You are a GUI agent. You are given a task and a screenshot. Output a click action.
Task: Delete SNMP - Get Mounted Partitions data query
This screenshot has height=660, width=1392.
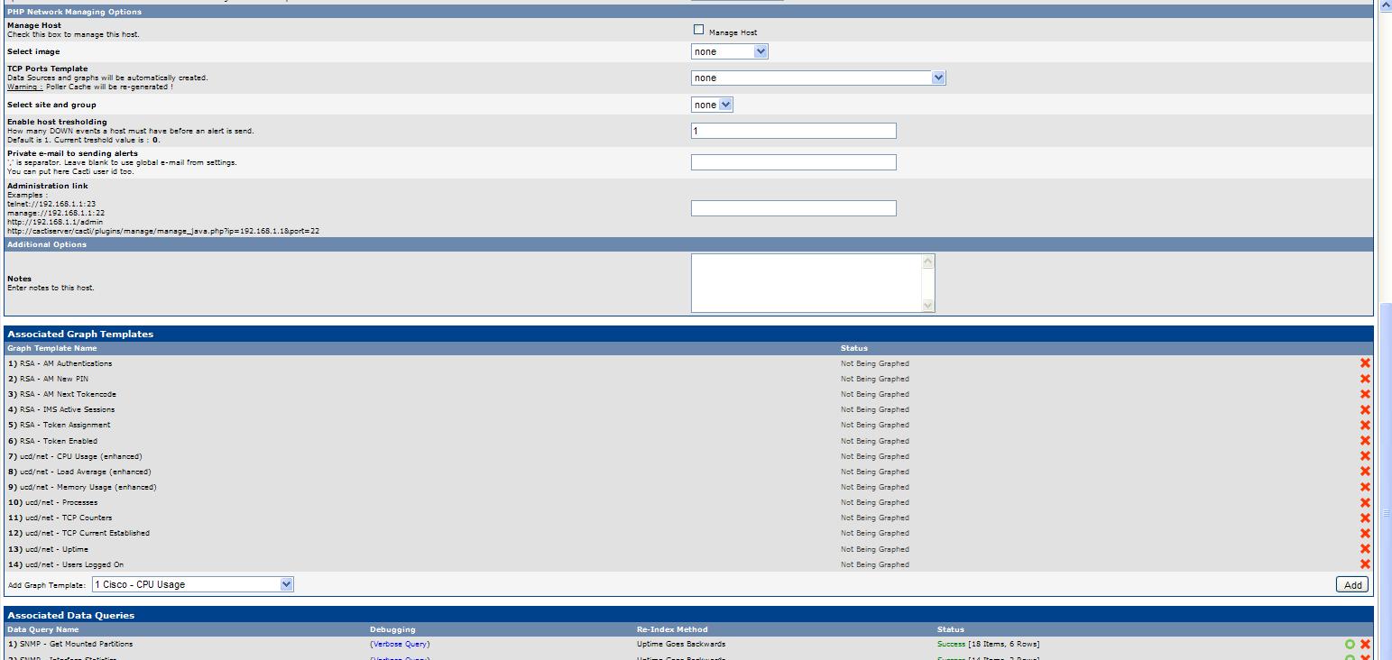[1365, 645]
